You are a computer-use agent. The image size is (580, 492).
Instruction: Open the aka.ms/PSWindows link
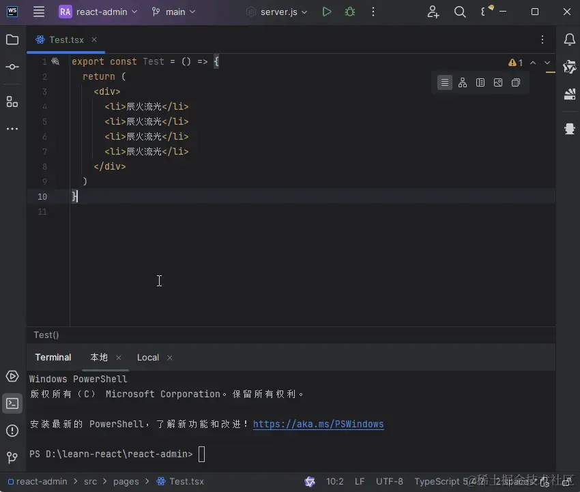click(x=318, y=424)
